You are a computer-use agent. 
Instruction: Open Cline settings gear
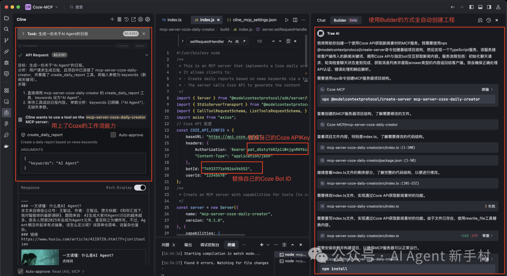pos(148,19)
